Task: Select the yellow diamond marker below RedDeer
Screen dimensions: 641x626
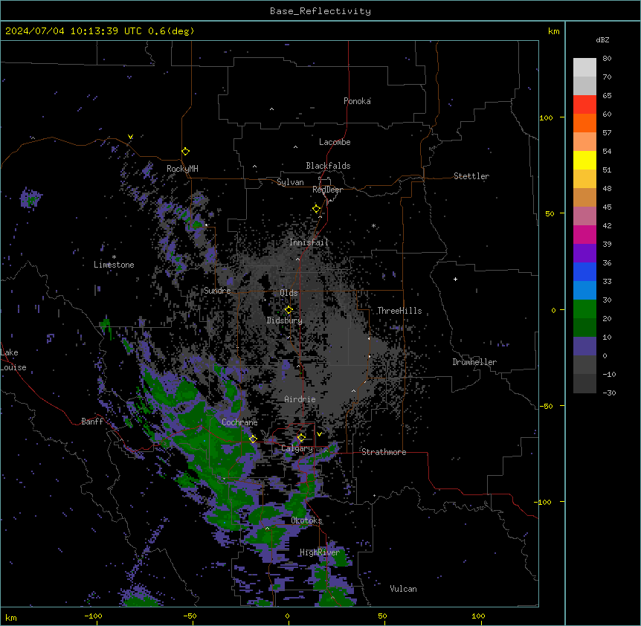Action: tap(317, 209)
